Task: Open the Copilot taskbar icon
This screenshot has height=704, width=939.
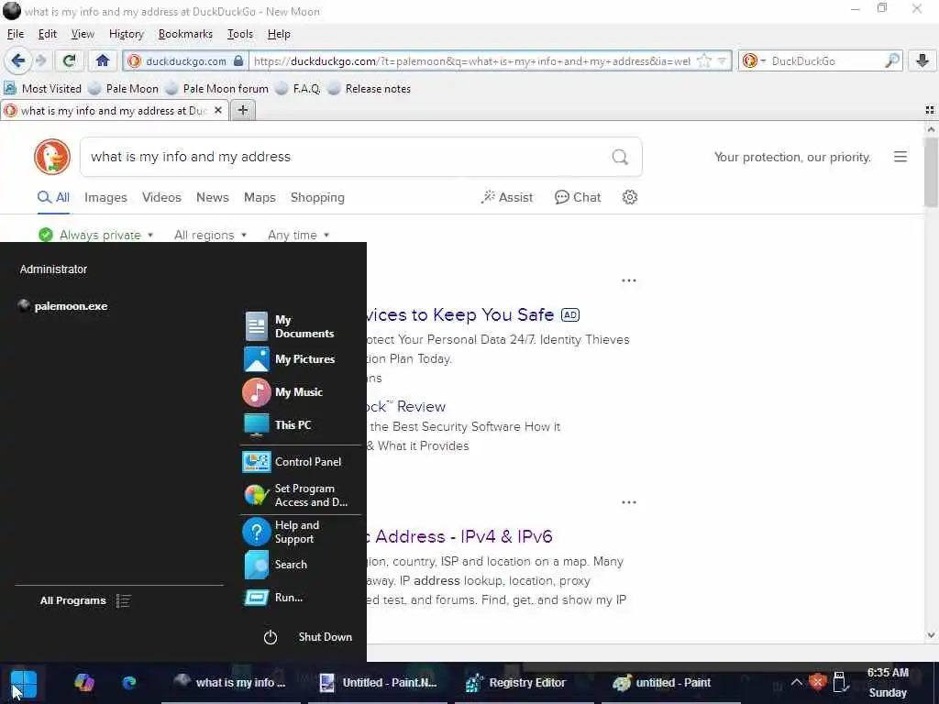Action: click(x=83, y=682)
